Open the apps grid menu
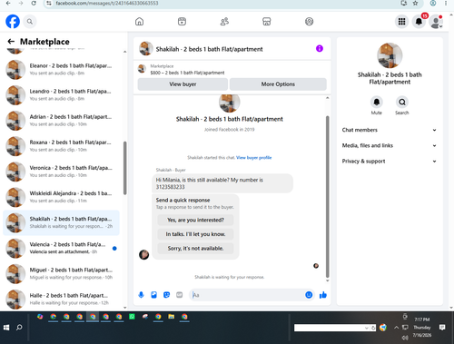The image size is (454, 344). tap(401, 22)
